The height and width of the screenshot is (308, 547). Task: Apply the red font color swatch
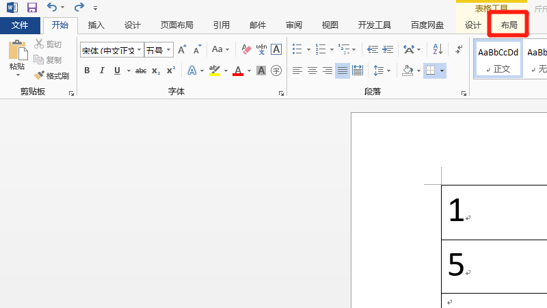coord(237,70)
